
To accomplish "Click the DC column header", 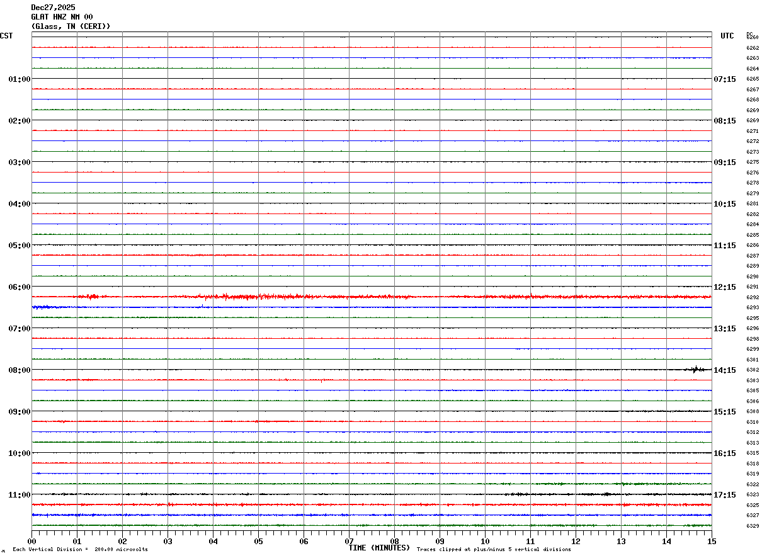I will tap(749, 34).
